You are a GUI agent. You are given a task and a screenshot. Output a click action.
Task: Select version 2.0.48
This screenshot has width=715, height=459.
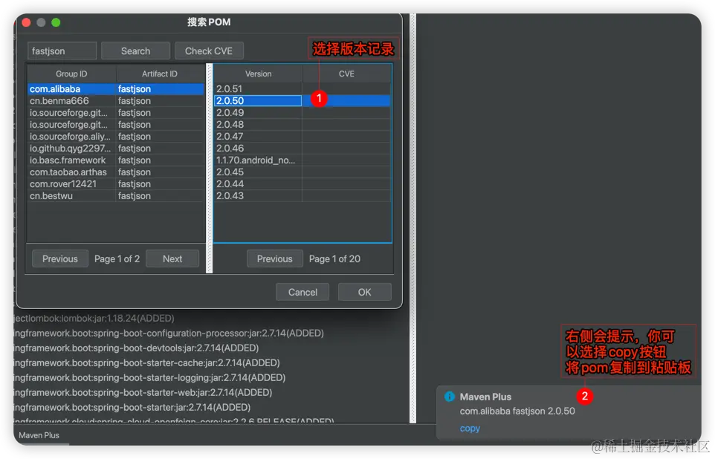pos(302,125)
